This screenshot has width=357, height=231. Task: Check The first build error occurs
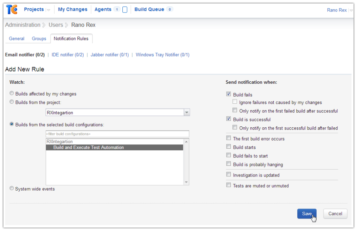pyautogui.click(x=228, y=138)
